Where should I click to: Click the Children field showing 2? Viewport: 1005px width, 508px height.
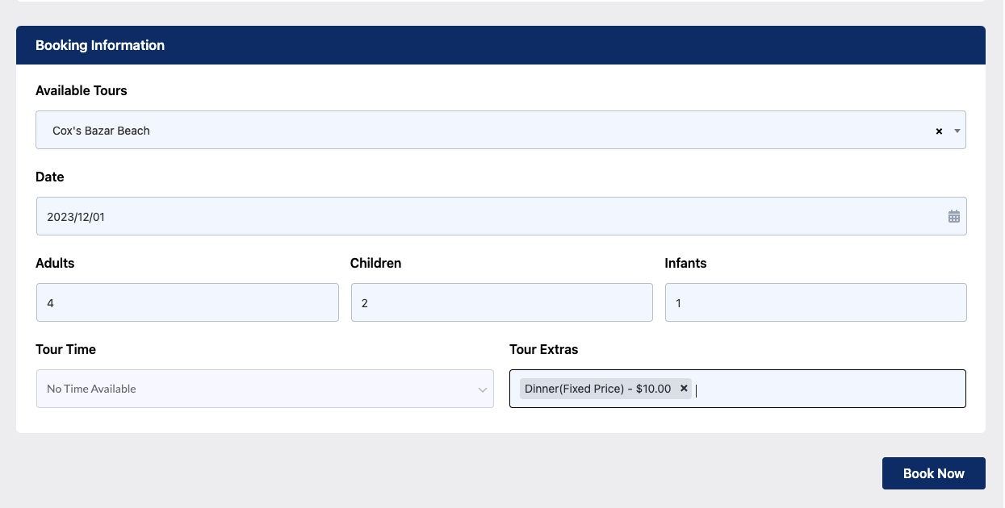pyautogui.click(x=501, y=302)
